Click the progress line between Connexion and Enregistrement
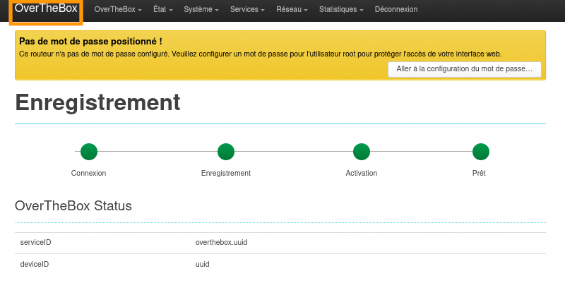The height and width of the screenshot is (307, 565). tap(157, 152)
